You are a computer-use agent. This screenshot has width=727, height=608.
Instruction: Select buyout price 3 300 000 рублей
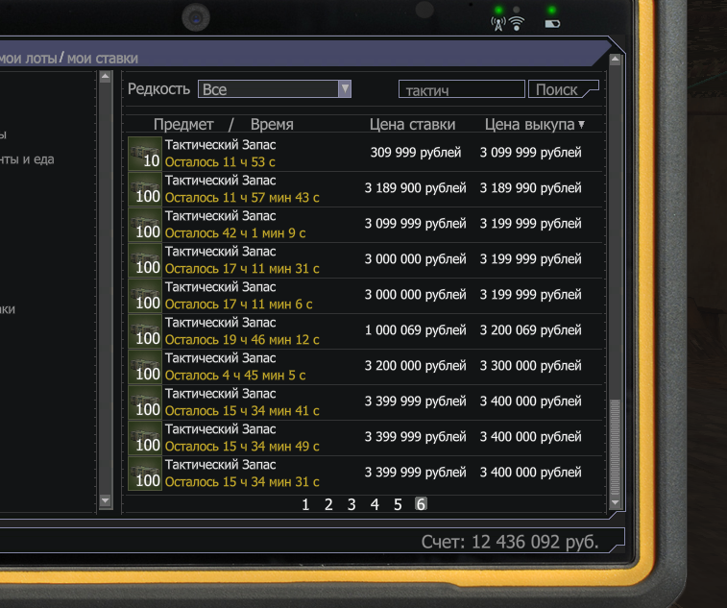click(530, 365)
